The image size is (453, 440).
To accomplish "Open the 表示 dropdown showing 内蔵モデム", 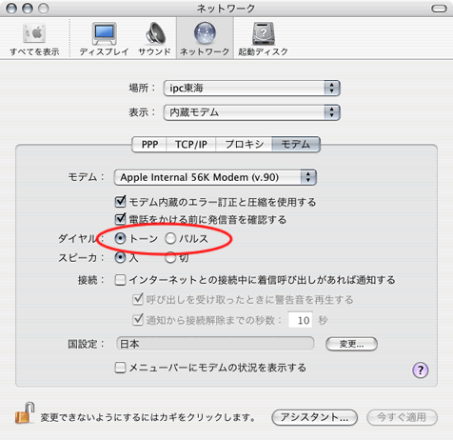I will (252, 112).
